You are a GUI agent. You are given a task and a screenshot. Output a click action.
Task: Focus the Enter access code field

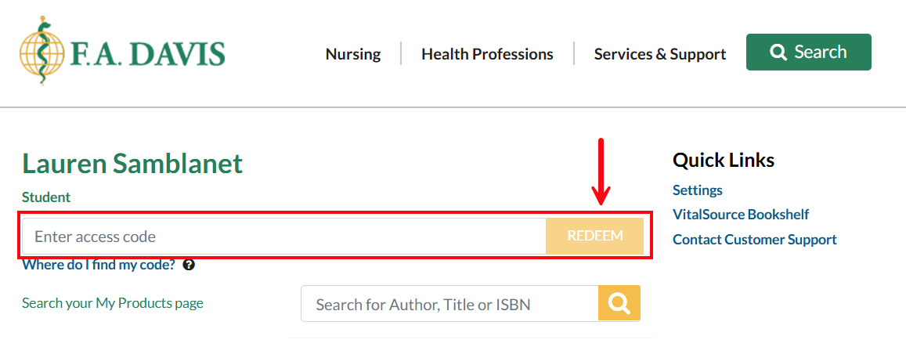click(283, 237)
